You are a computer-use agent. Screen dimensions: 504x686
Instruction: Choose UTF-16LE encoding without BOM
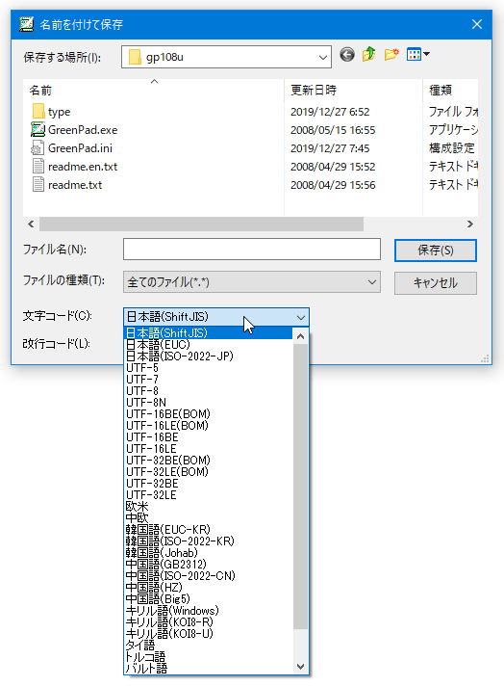[x=209, y=449]
